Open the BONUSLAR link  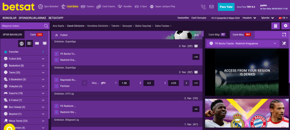coord(10,18)
